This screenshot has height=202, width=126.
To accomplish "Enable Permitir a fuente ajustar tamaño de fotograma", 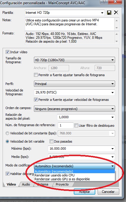I will point(36,75).
